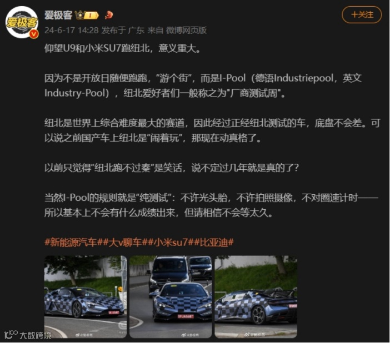Open third photo of car rear wing

tap(256, 296)
